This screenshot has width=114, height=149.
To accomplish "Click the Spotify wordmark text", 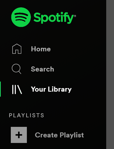I will [54, 18].
